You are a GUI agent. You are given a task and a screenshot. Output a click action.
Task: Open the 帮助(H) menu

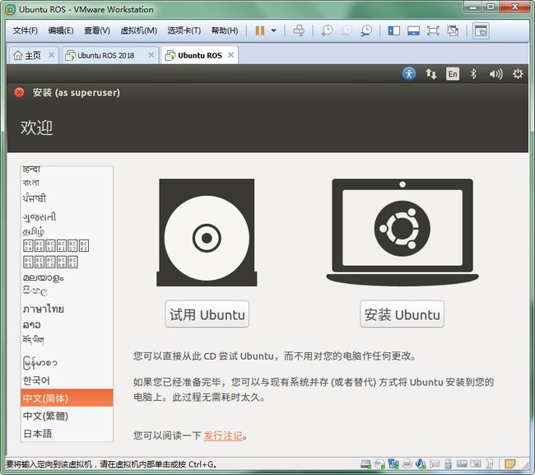pyautogui.click(x=225, y=30)
